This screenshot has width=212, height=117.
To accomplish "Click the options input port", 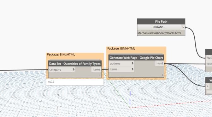I will (x=121, y=63).
